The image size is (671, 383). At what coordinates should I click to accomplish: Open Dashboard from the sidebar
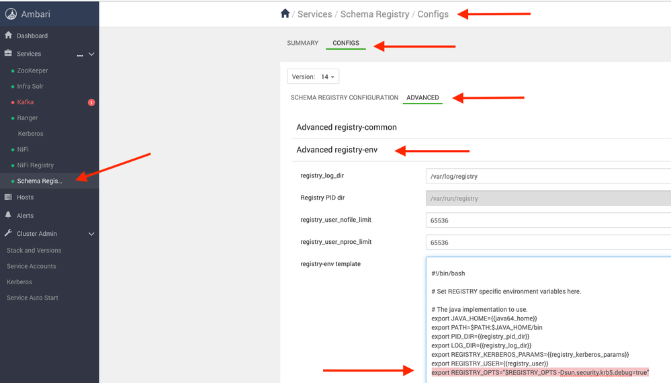32,36
